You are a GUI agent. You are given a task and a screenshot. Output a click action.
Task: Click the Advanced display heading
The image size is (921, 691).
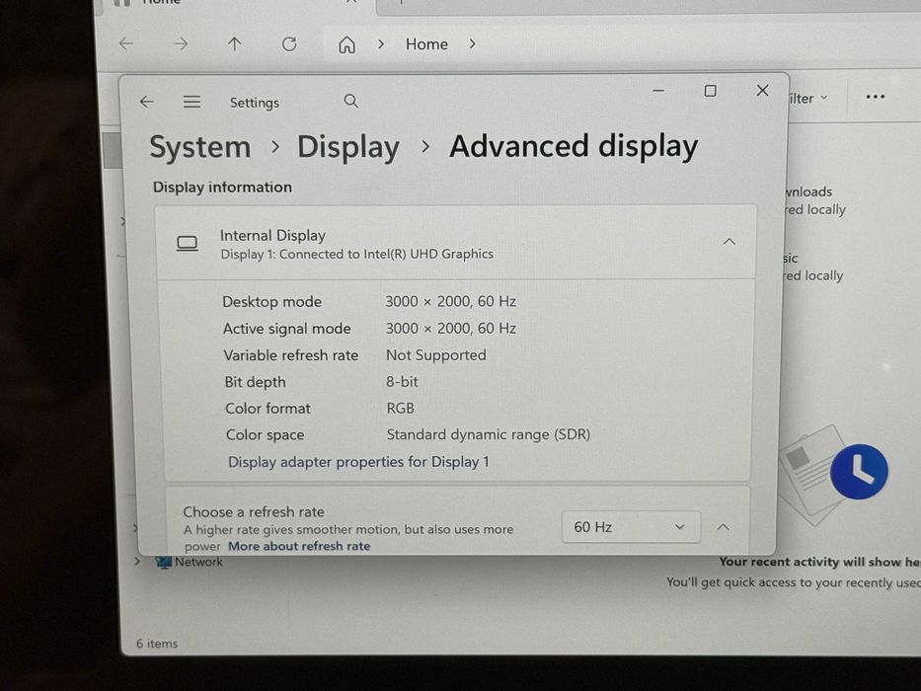[574, 146]
